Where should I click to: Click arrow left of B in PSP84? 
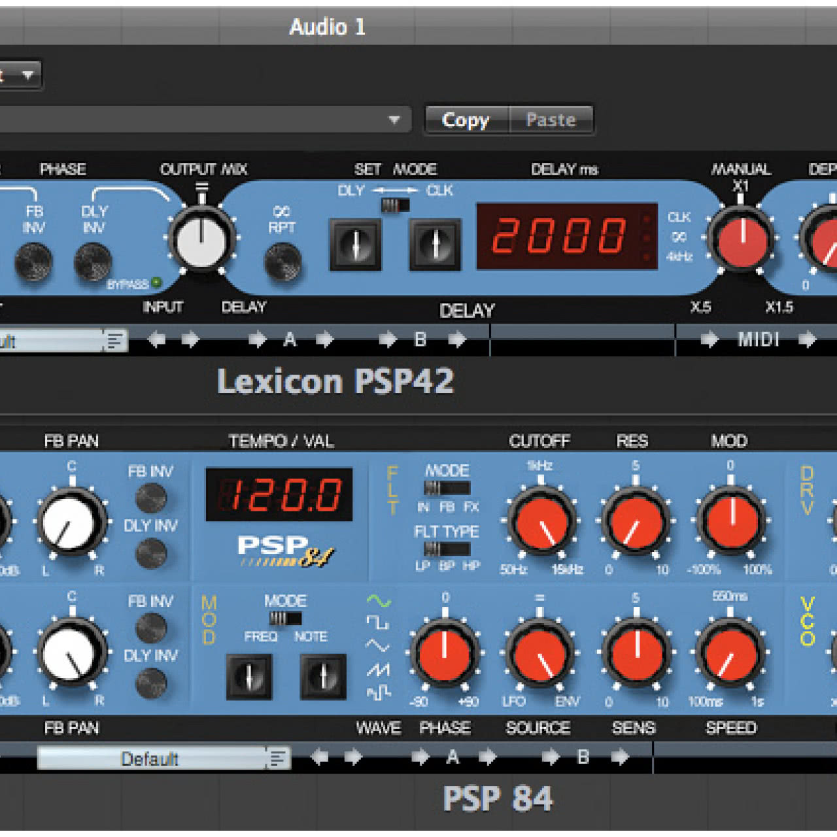[550, 757]
